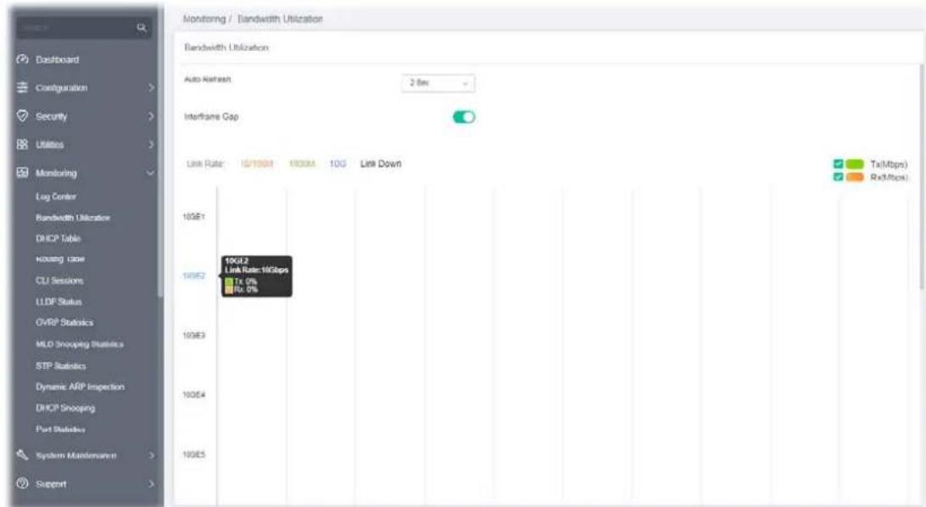926x507 pixels.
Task: Click the 10/100M link rate legend
Action: coord(256,164)
